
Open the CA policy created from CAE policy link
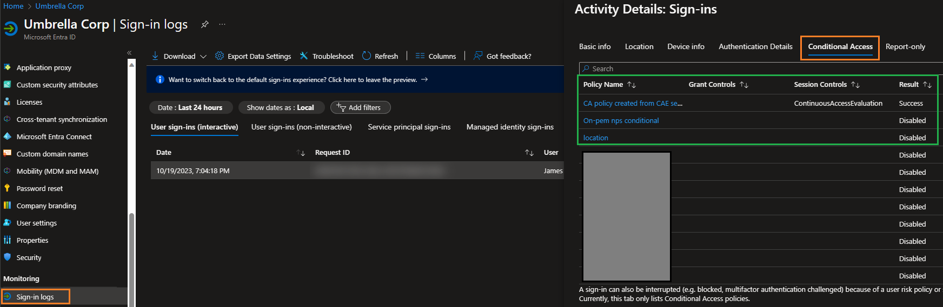click(633, 103)
